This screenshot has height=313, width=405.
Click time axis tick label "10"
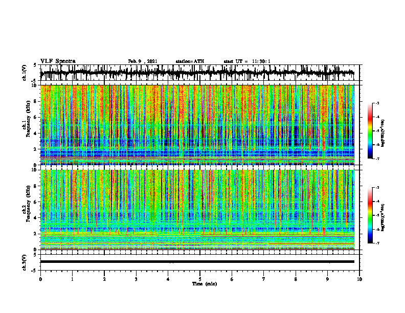(359, 279)
